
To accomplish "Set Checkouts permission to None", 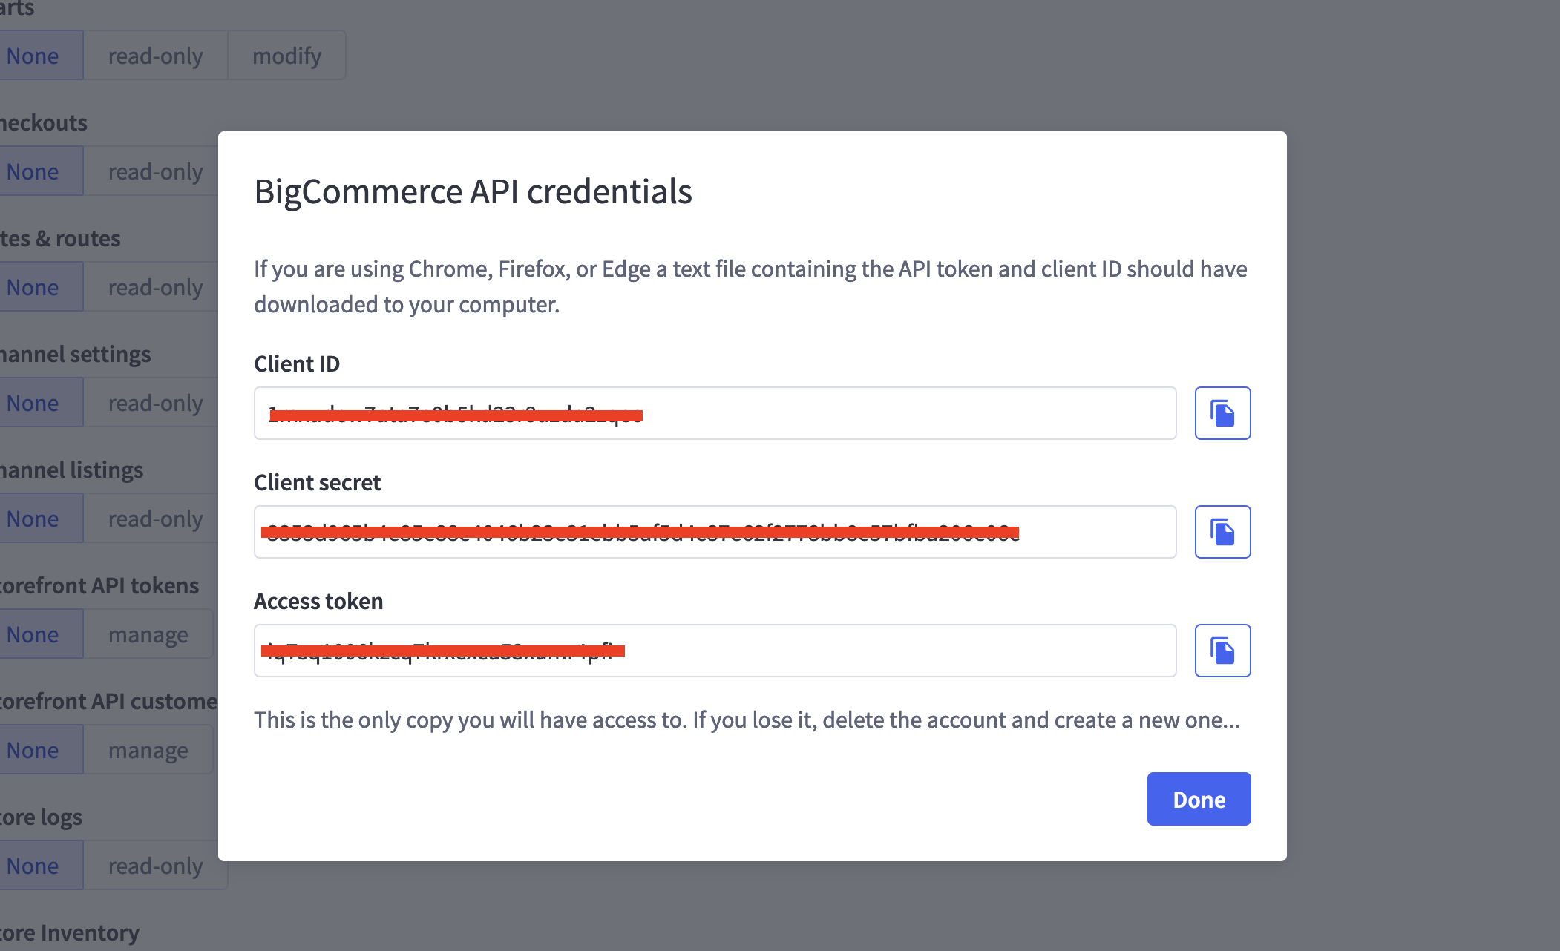I will coord(33,171).
